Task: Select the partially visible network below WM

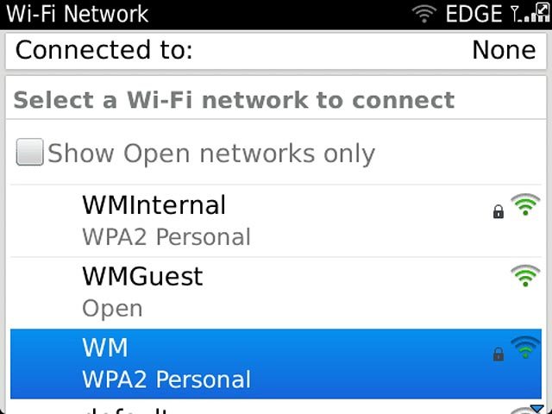Action: click(276, 407)
